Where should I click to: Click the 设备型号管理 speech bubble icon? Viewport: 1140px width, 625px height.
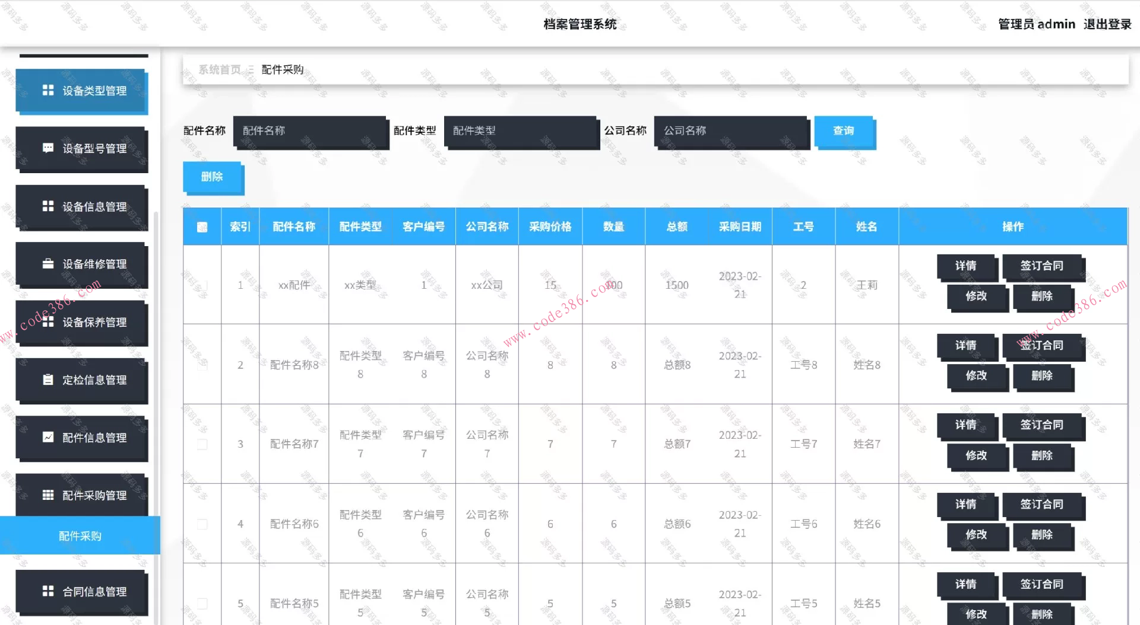click(49, 148)
